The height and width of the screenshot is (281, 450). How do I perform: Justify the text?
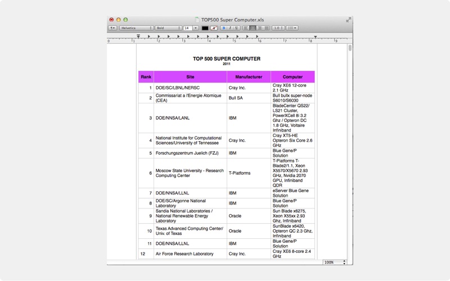tap(266, 28)
